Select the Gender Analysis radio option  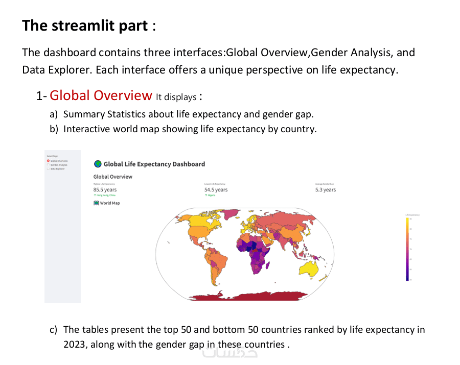click(x=48, y=165)
